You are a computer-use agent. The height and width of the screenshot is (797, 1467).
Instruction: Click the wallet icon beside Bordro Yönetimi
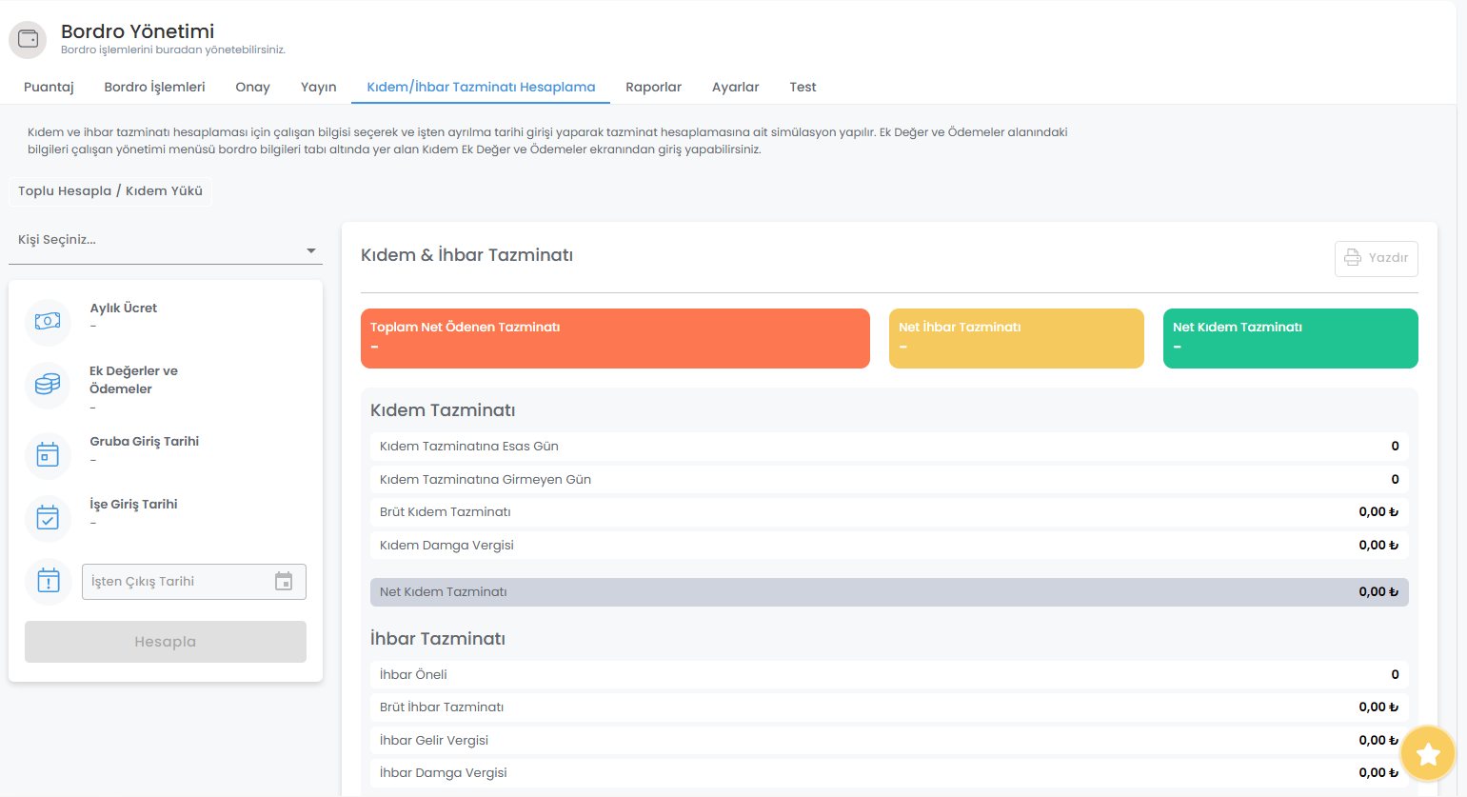point(28,40)
